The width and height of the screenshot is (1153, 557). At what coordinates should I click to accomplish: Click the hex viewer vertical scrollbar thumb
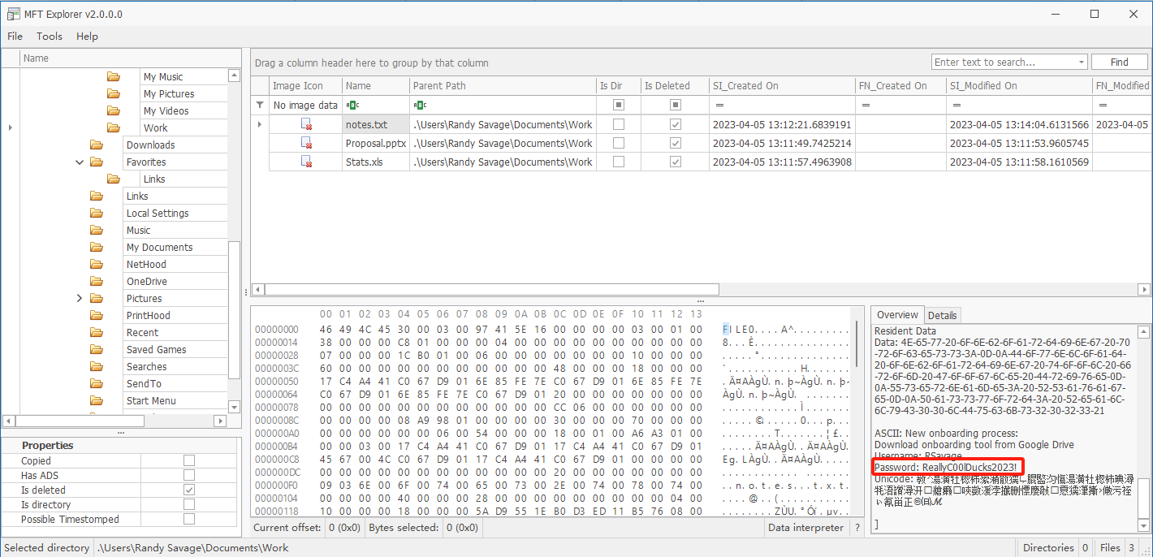point(857,343)
